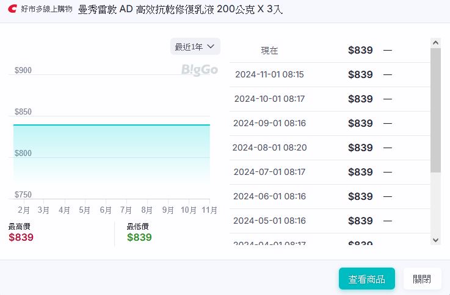Image resolution: width=450 pixels, height=295 pixels.
Task: Click the BigGo watermark logo on chart
Action: point(200,69)
